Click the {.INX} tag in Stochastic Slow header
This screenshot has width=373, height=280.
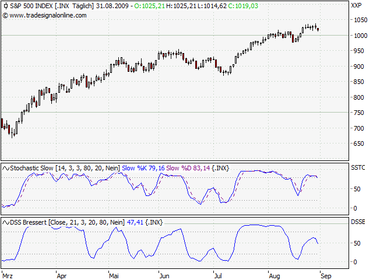pyautogui.click(x=220, y=169)
